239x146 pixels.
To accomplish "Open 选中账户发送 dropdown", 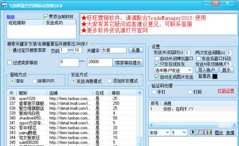I will tap(173, 70).
